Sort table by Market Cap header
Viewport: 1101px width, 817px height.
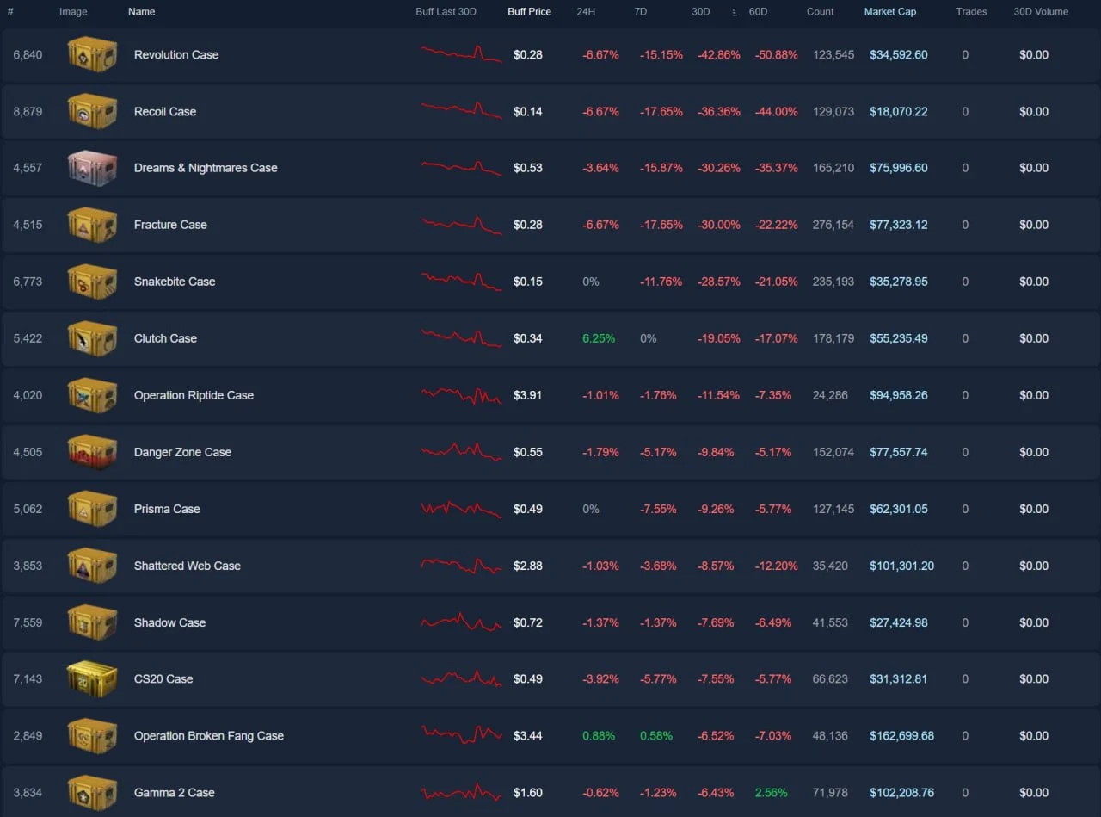890,12
